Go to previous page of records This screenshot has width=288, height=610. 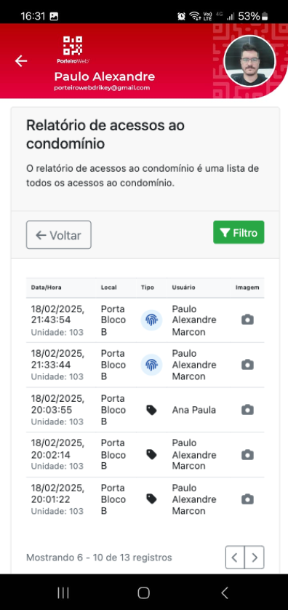click(x=235, y=557)
